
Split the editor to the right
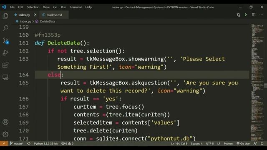click(x=254, y=15)
